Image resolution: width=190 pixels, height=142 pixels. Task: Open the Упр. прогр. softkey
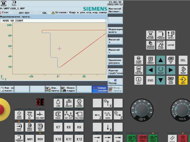click(53, 89)
